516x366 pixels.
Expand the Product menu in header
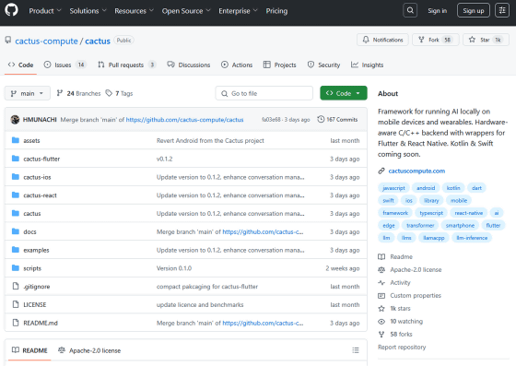(x=45, y=11)
